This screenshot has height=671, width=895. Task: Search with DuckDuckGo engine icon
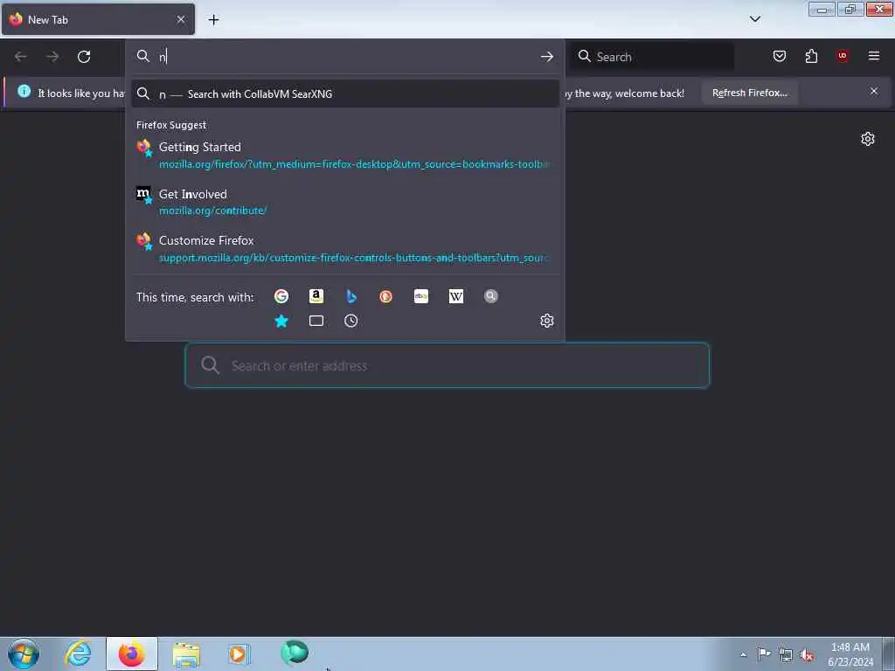pyautogui.click(x=385, y=296)
